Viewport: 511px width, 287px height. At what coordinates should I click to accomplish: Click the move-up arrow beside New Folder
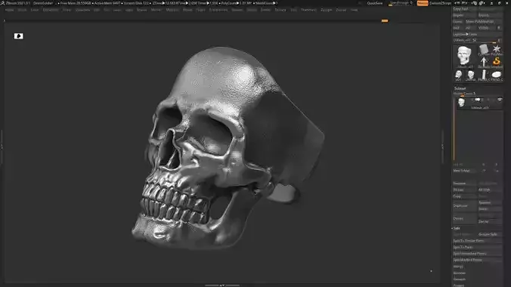click(484, 171)
